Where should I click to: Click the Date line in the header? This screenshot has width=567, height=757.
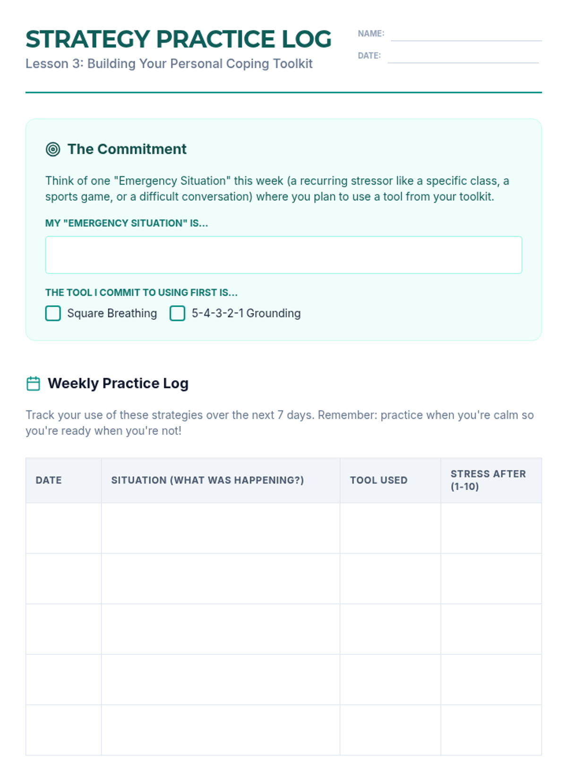click(463, 56)
